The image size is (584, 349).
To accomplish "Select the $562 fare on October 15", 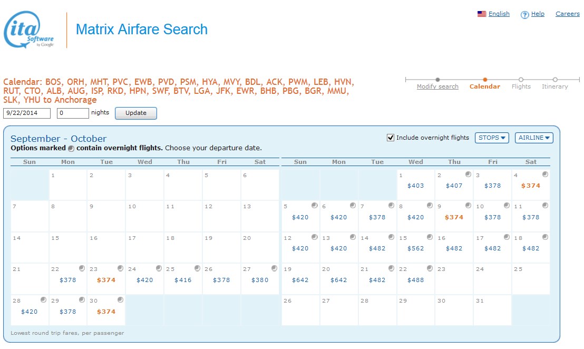I will coord(415,248).
